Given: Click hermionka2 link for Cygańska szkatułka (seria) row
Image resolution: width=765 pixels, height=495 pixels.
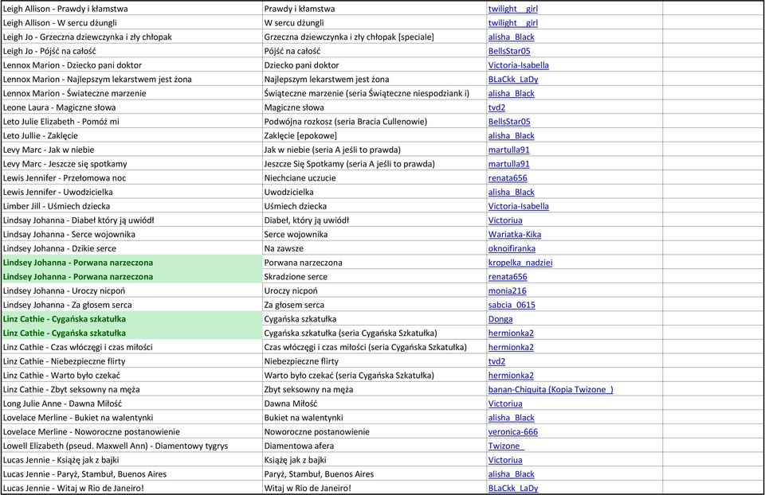Looking at the screenshot, I should [512, 333].
